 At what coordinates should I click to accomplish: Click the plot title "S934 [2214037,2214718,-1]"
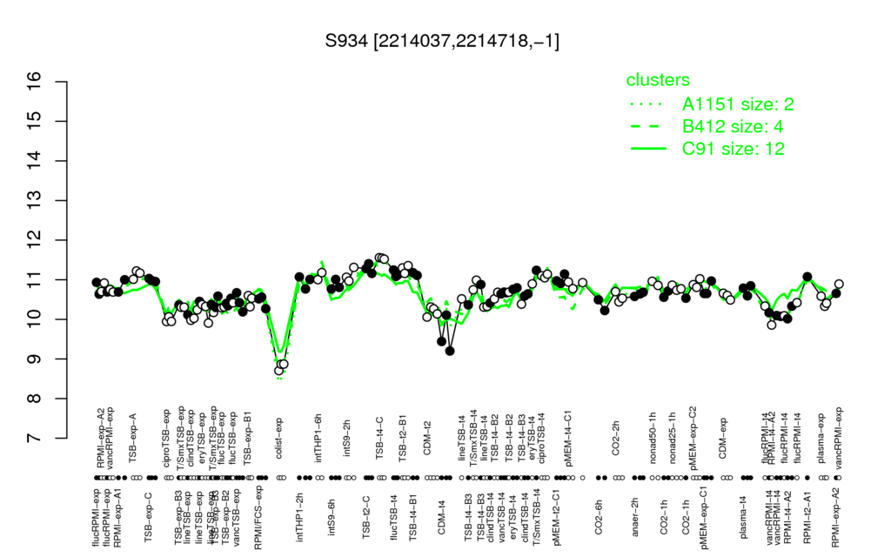442,41
